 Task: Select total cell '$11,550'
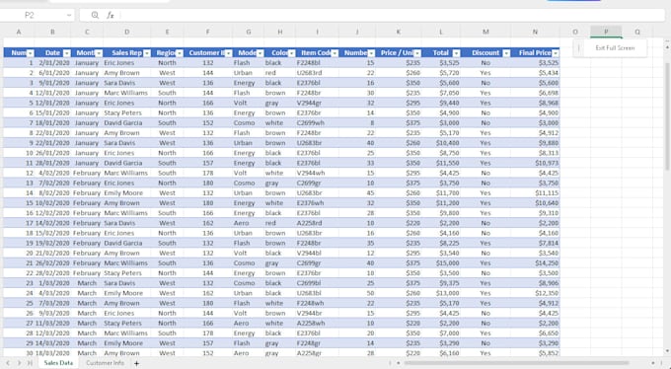pyautogui.click(x=441, y=163)
